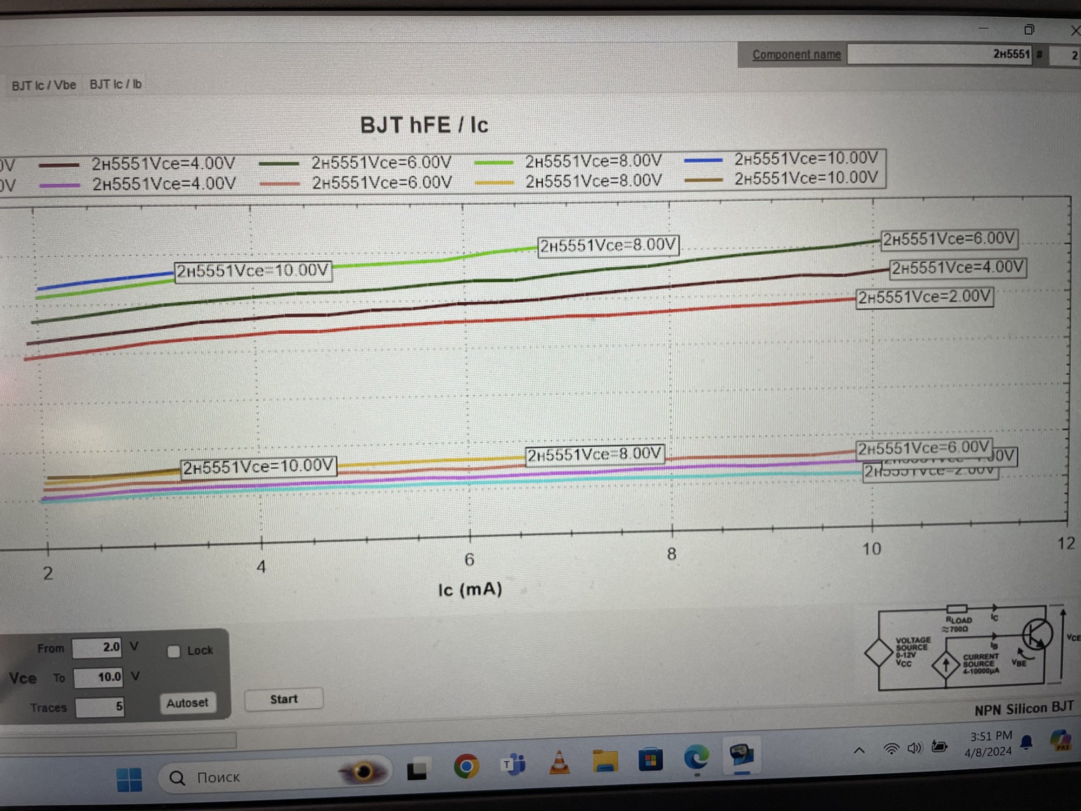Viewport: 1081px width, 811px height.
Task: Switch to BJT Ic / Vbe tab
Action: pos(44,85)
